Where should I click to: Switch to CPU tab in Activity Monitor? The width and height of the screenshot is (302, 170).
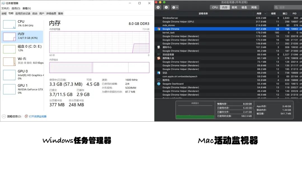click(215, 7)
